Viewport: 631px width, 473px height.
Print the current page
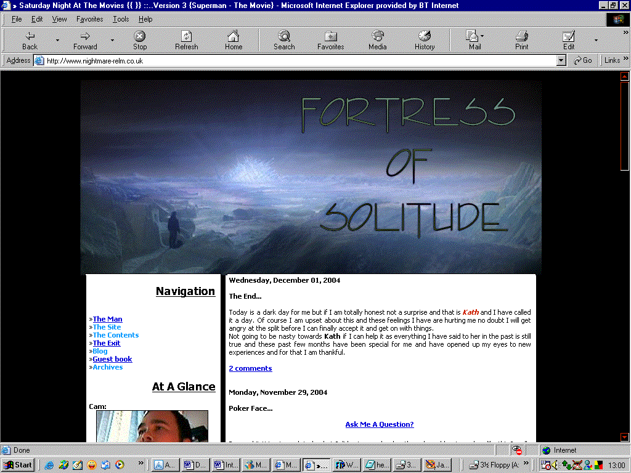(521, 40)
